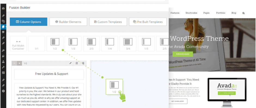Image resolution: width=256 pixels, height=108 pixels.
Task: Click 'WordPress Theme' hero heading
Action: (x=199, y=39)
